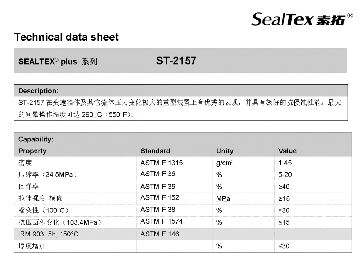Image resolution: width=360 pixels, height=253 pixels.
Task: Click the ST-2157 product model title
Action: pos(176,61)
